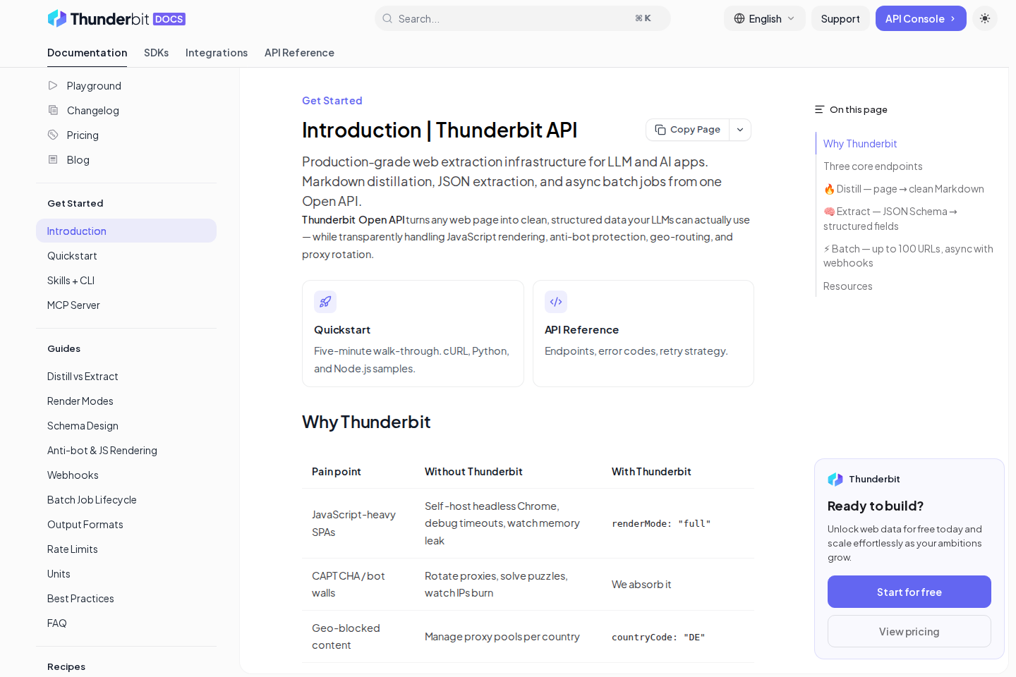Switch to the Integrations tab
This screenshot has width=1016, height=677.
coord(217,53)
